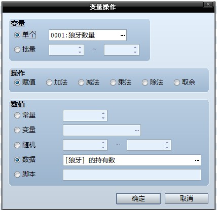Click the [狼牙] 的持有数 data field
The image size is (217, 210).
[x=132, y=160]
